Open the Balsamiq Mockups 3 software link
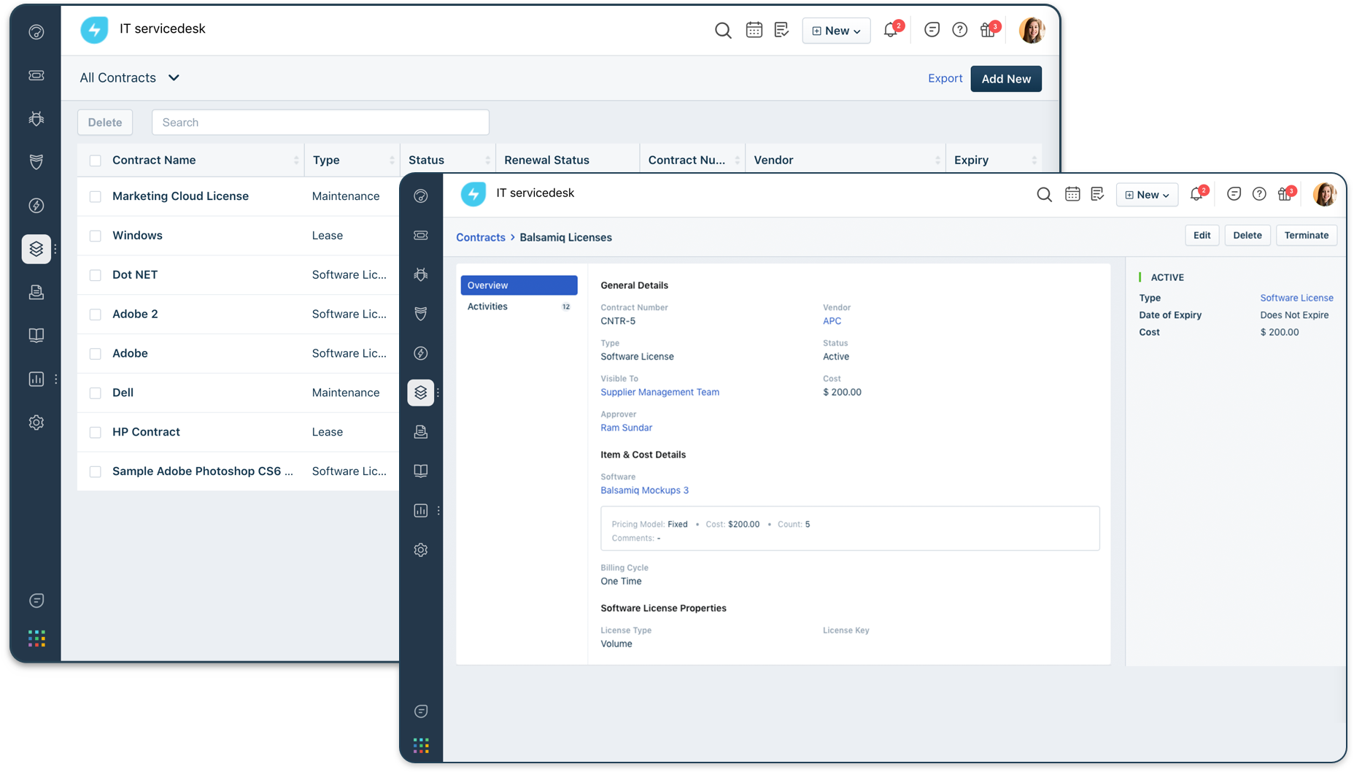1354x772 pixels. tap(644, 490)
